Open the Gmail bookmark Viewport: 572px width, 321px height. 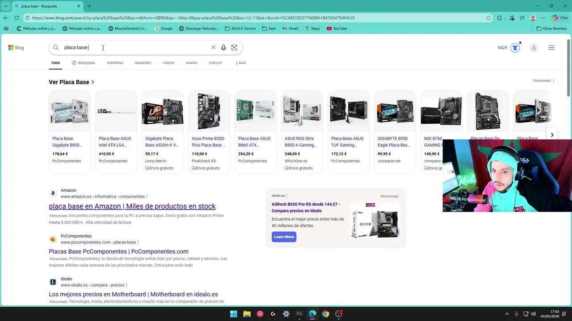[x=290, y=29]
